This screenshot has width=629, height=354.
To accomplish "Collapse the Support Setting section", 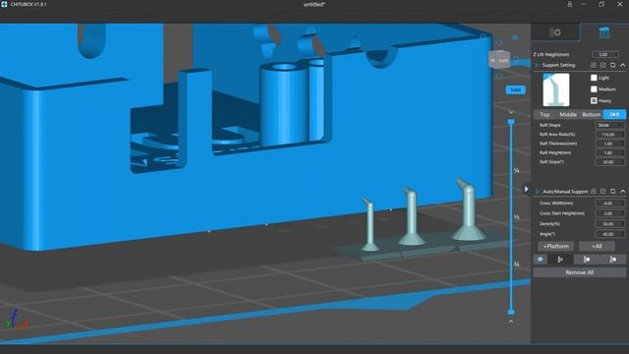I will pyautogui.click(x=622, y=65).
